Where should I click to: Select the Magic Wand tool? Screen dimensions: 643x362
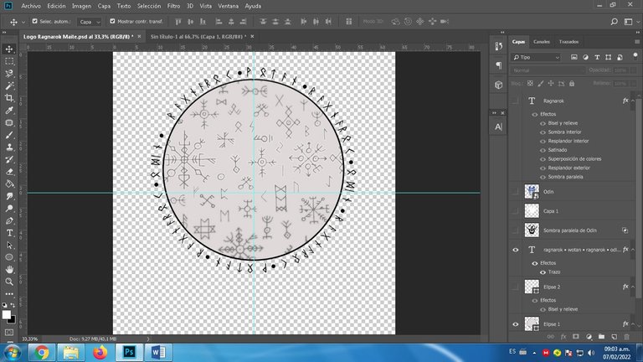[x=9, y=85]
